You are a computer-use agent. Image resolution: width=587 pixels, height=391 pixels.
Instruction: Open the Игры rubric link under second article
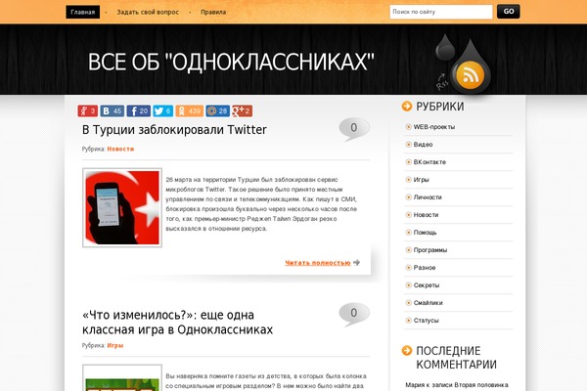(114, 345)
